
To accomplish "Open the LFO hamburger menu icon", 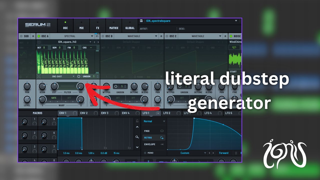I will [236, 153].
